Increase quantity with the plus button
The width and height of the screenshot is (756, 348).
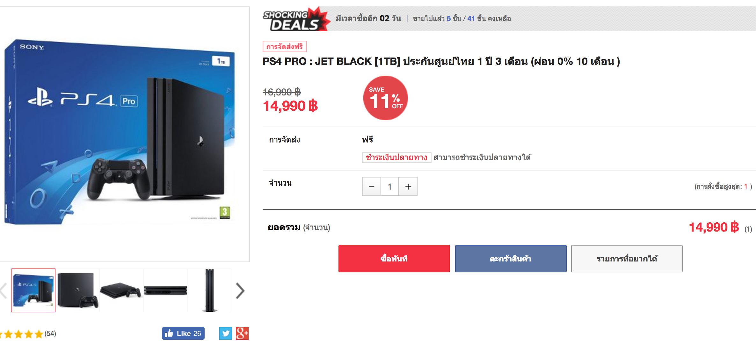click(x=408, y=186)
